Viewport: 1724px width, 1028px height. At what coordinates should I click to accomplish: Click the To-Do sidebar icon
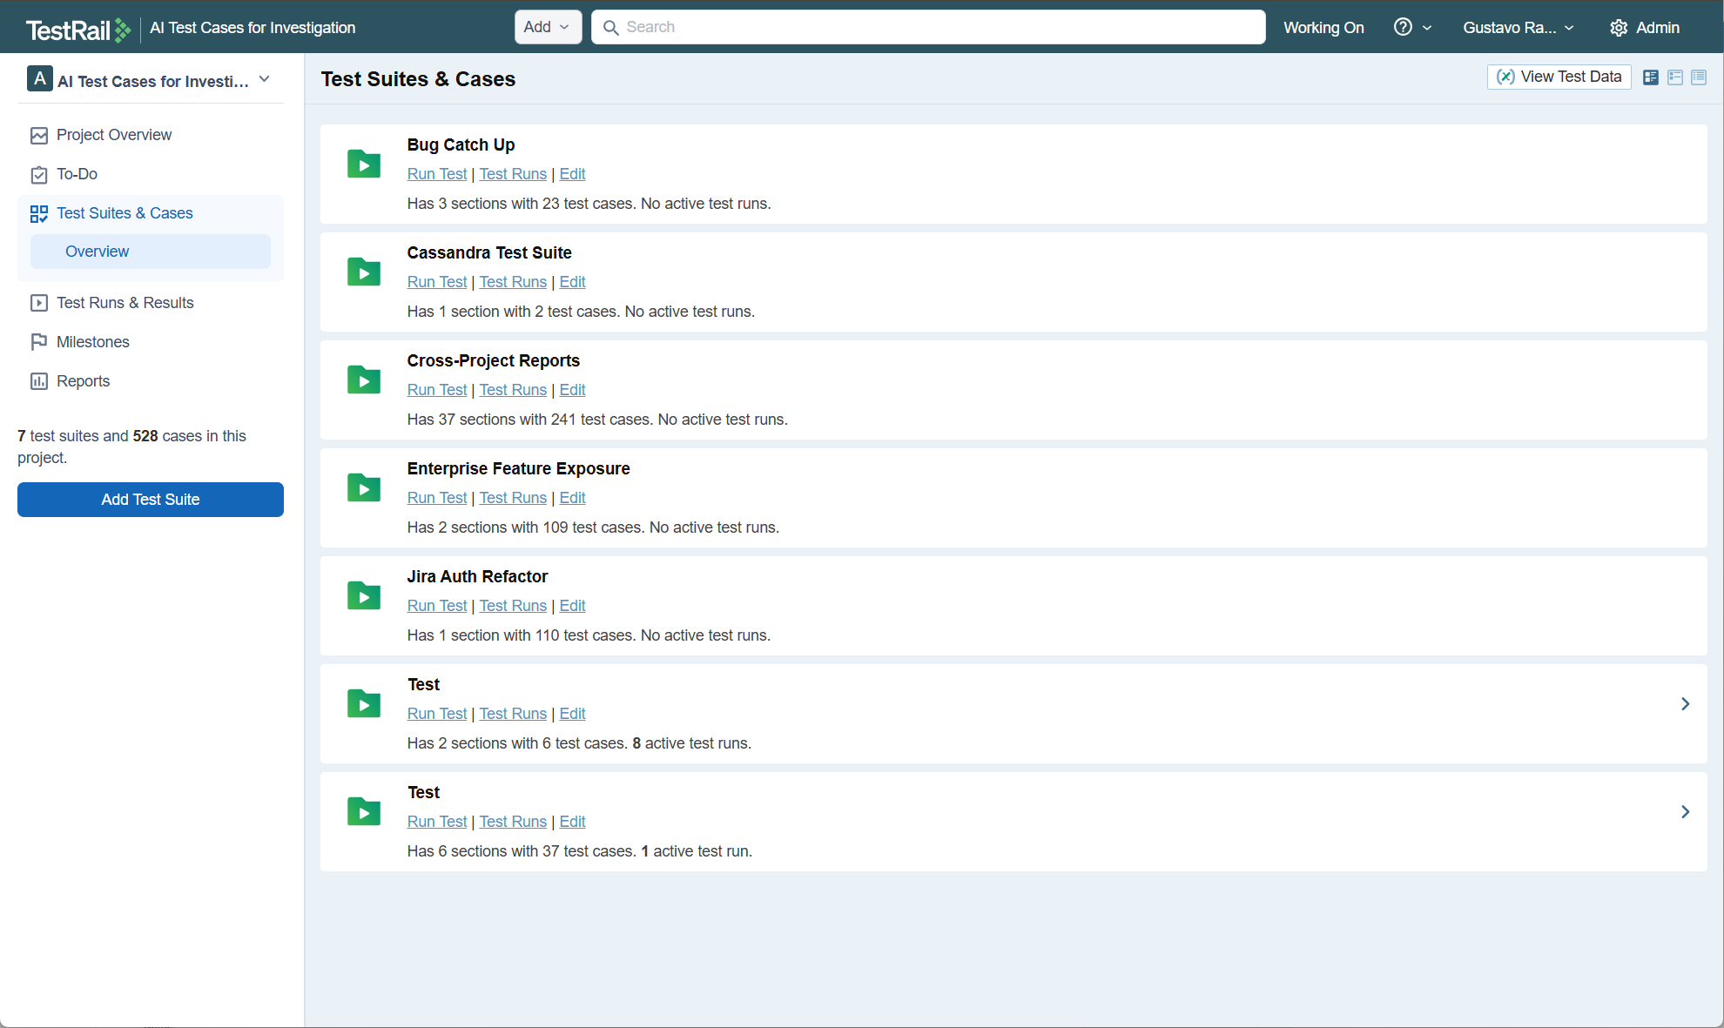click(39, 175)
